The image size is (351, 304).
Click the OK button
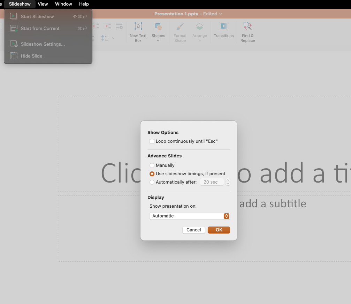click(219, 230)
